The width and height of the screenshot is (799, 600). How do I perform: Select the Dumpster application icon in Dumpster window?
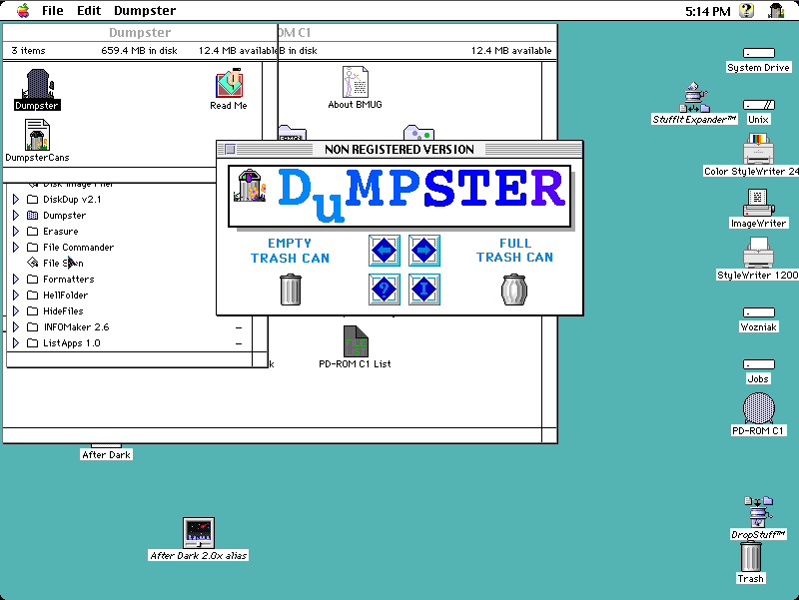[37, 85]
